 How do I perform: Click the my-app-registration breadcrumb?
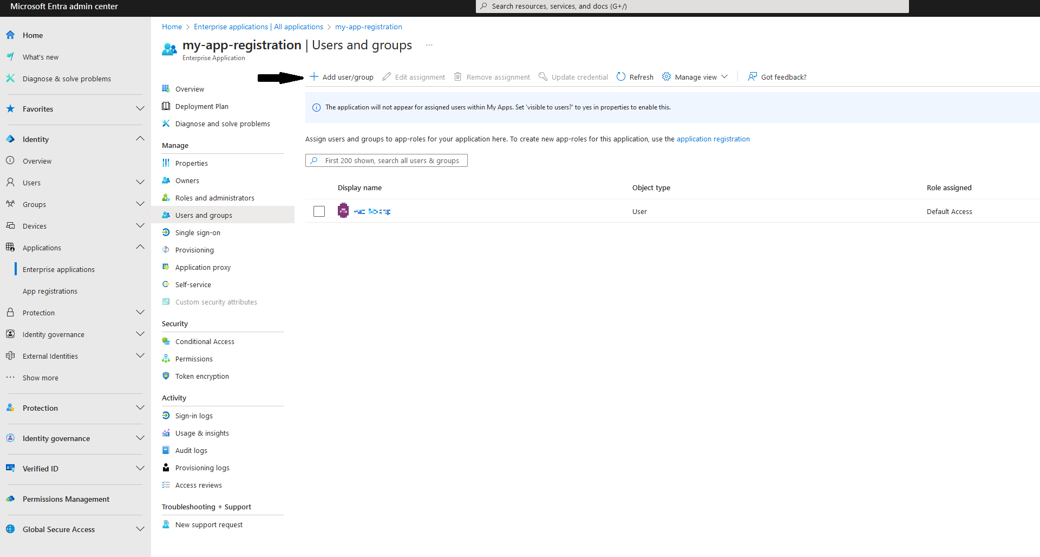point(369,27)
